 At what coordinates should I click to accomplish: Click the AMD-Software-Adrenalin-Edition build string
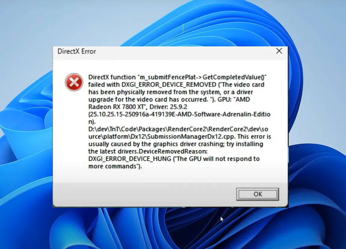pos(179,118)
